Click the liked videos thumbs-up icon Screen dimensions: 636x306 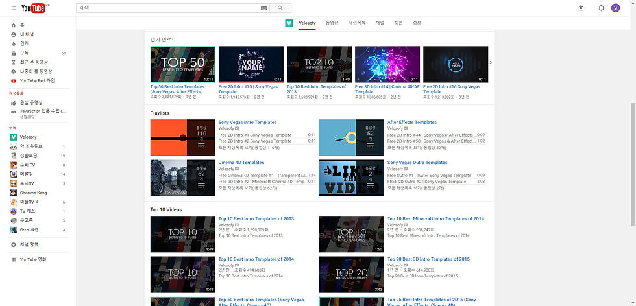pos(14,103)
